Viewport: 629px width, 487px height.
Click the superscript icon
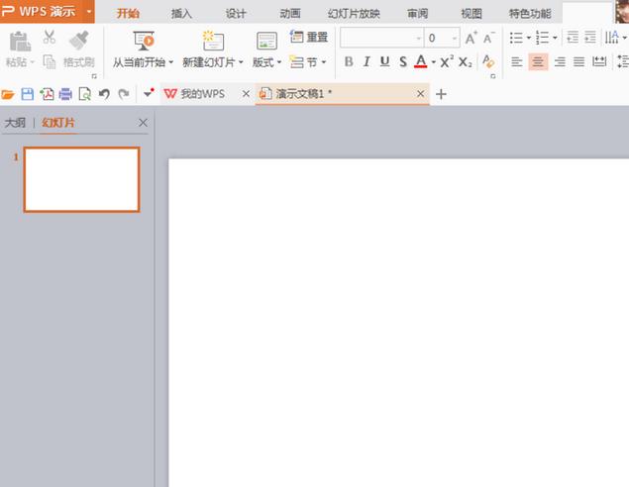coord(447,61)
